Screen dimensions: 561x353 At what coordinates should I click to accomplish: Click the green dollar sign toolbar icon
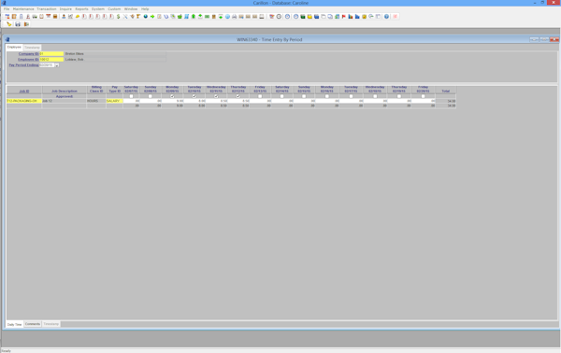pos(119,17)
